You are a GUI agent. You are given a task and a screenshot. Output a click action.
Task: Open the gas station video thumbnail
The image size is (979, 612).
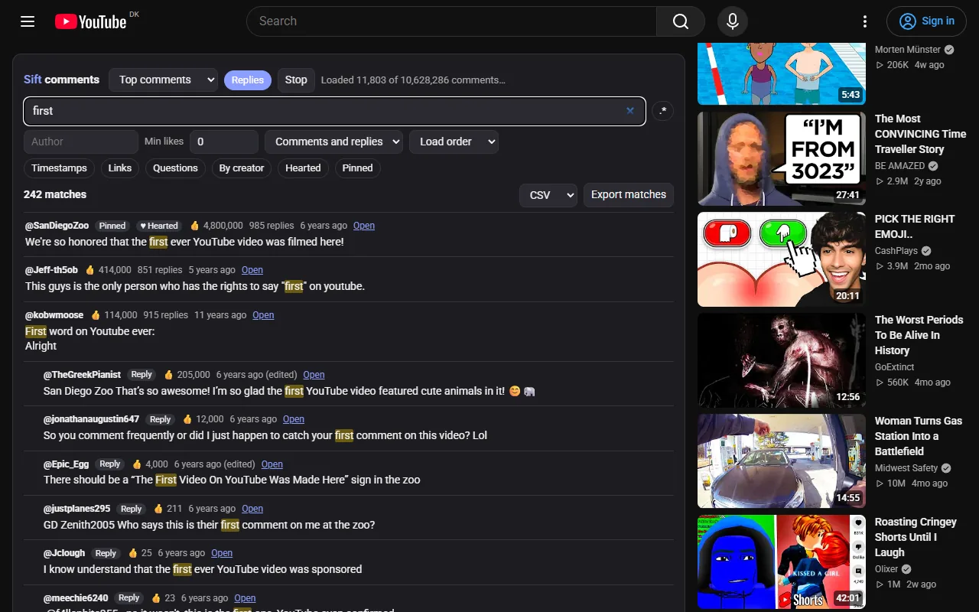pos(782,461)
